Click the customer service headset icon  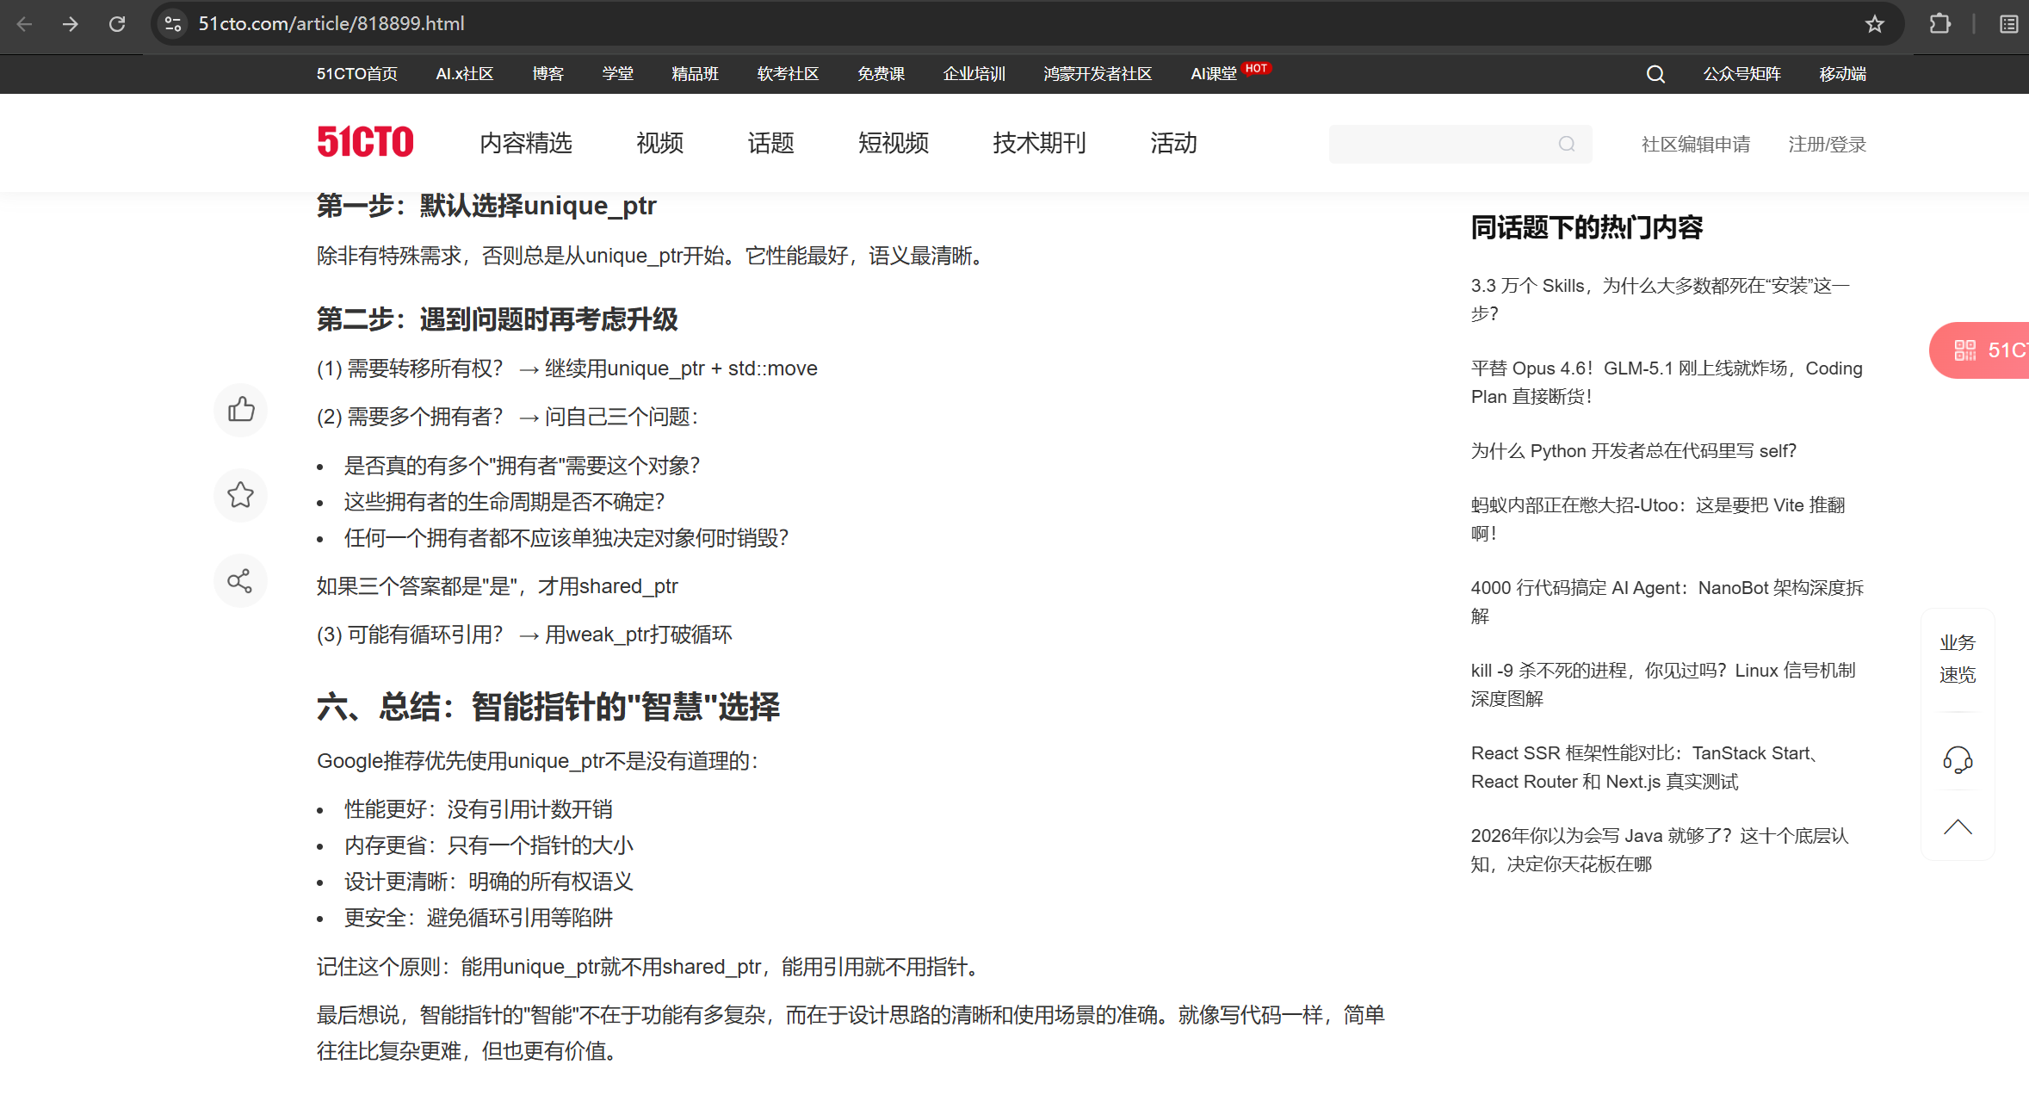[1957, 759]
